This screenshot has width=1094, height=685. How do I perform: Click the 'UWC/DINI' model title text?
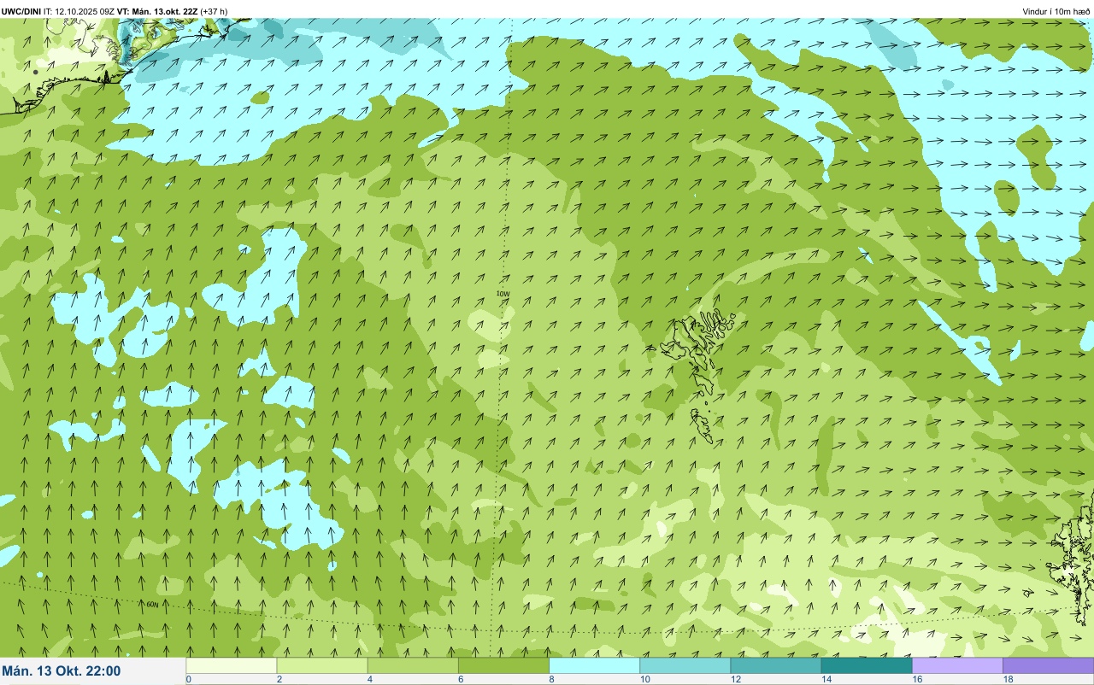click(x=21, y=11)
